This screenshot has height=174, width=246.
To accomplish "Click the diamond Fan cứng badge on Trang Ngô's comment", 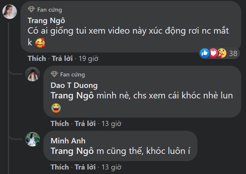I will click(x=31, y=10).
